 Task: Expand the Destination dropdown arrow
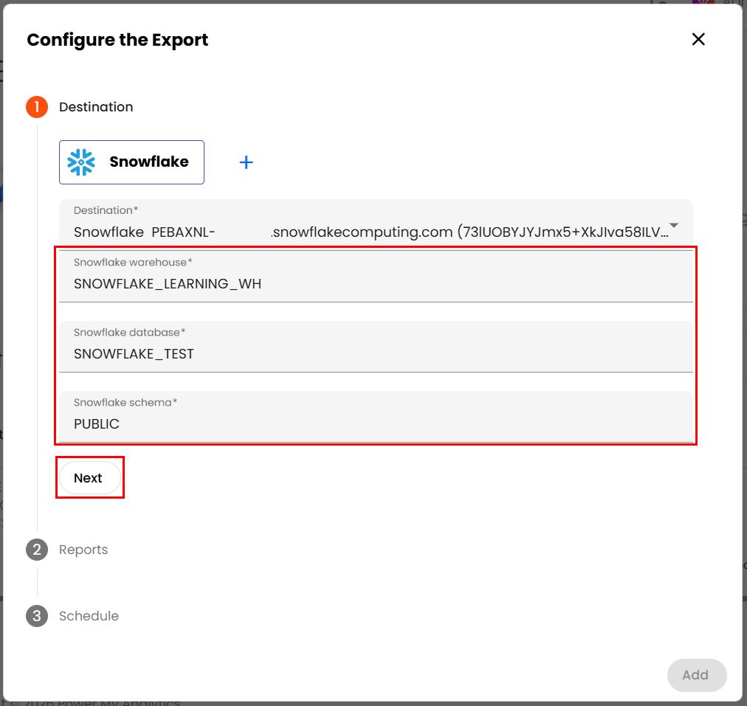tap(673, 225)
